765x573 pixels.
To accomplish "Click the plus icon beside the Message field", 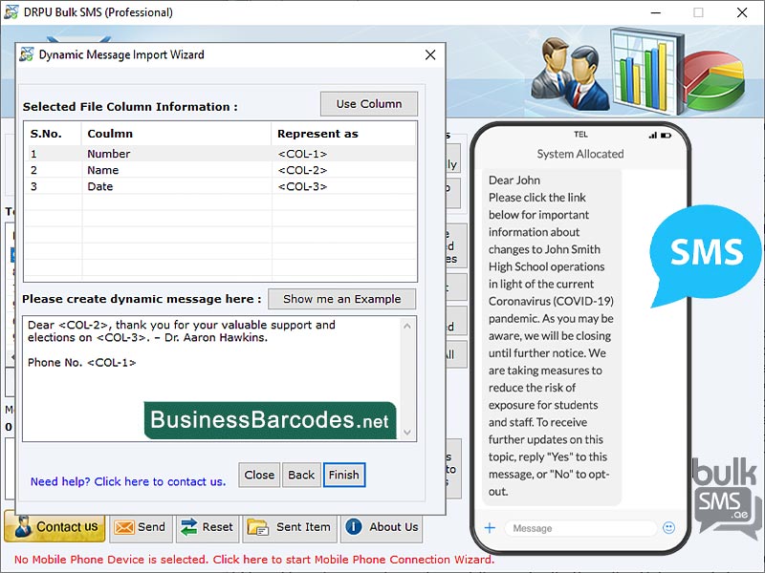I will click(x=490, y=527).
